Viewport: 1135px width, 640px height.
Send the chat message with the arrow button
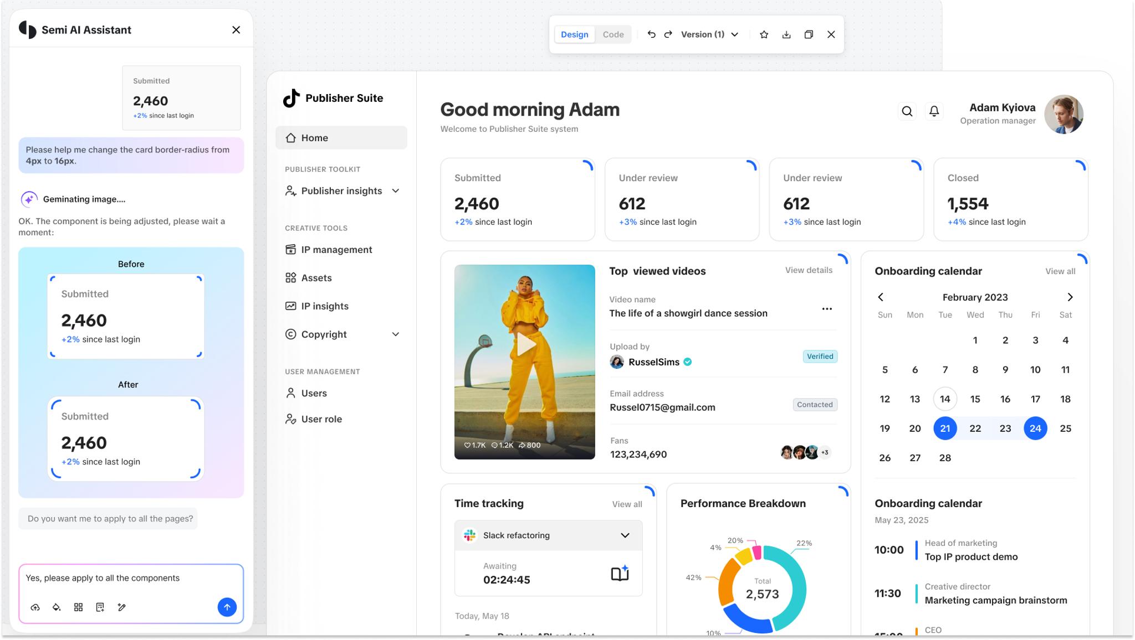pos(227,607)
